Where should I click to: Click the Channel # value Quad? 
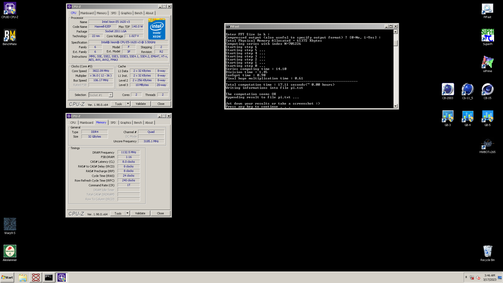click(151, 132)
